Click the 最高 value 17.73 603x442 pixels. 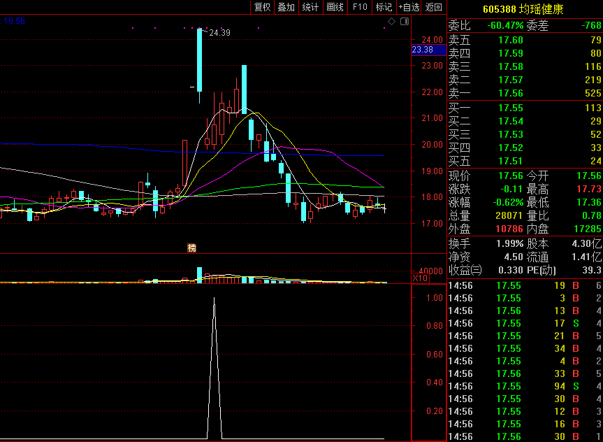589,190
